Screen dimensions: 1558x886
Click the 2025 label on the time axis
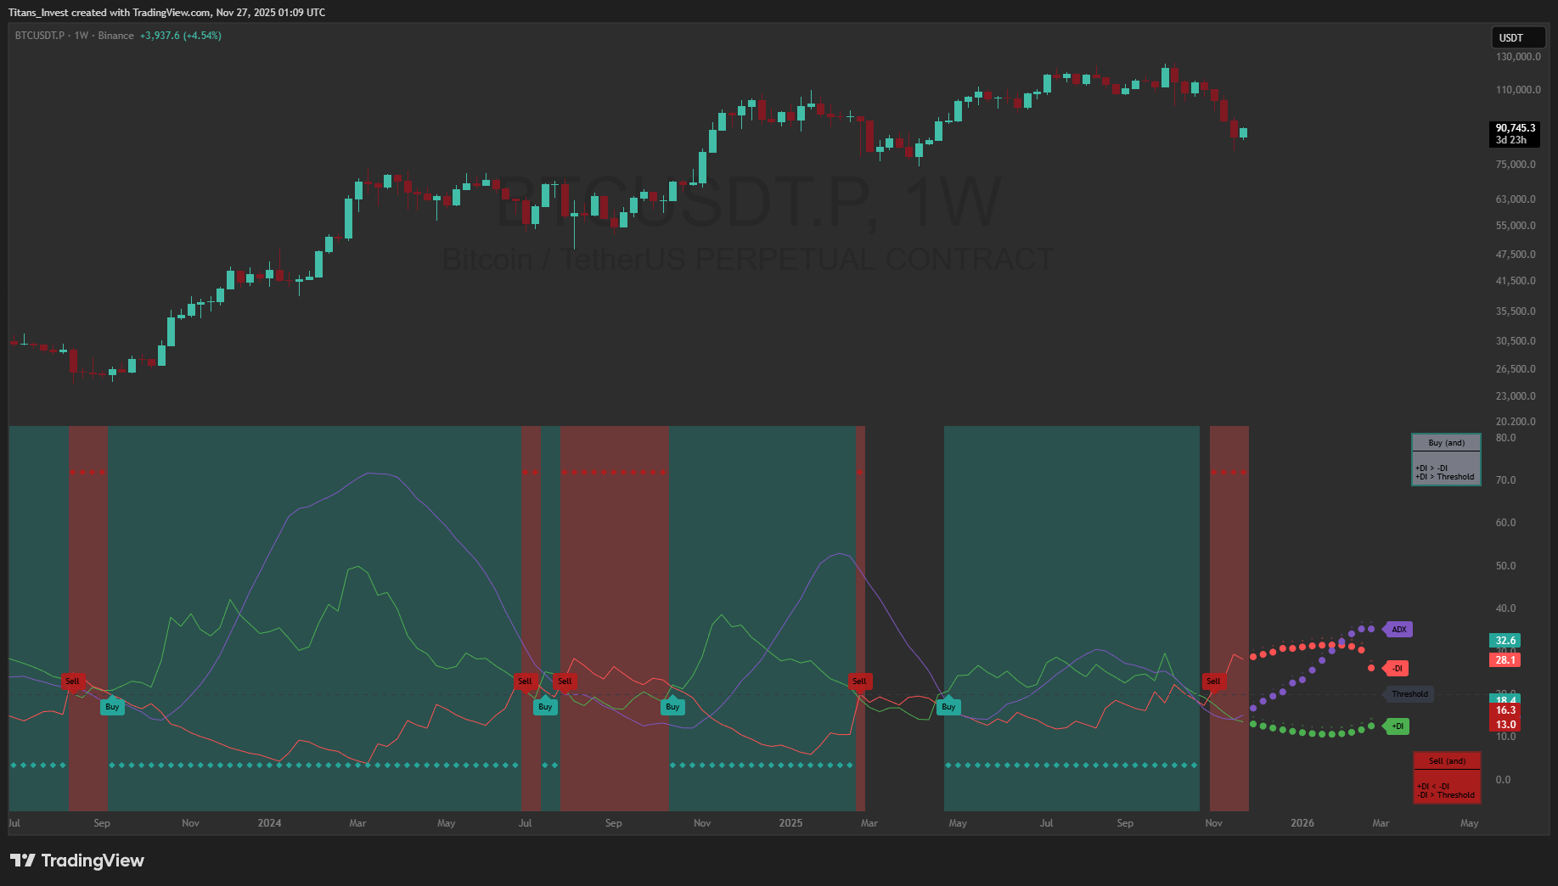pos(790,823)
